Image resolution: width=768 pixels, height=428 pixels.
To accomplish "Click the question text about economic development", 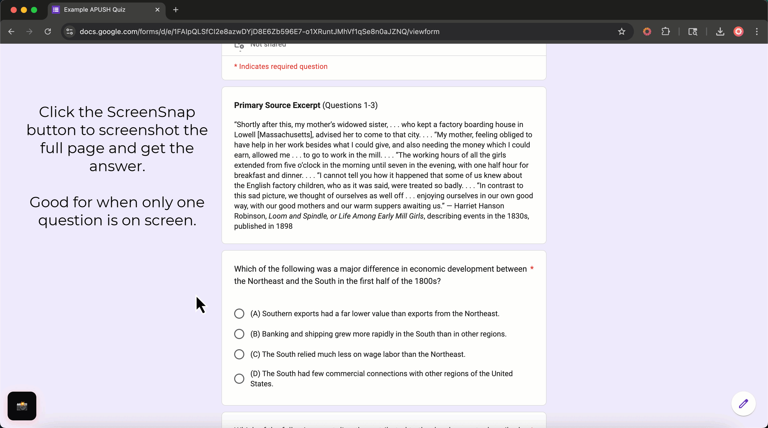I will [x=380, y=275].
